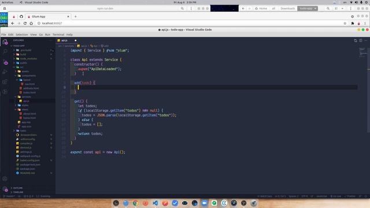Screen dimensions: 370x208
Task: Launch Visual Studio Code from the dock
Action: click(156, 203)
